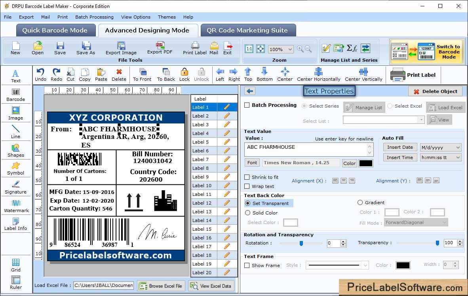The height and width of the screenshot is (296, 468).
Task: Open Label Info
Action: tap(15, 224)
